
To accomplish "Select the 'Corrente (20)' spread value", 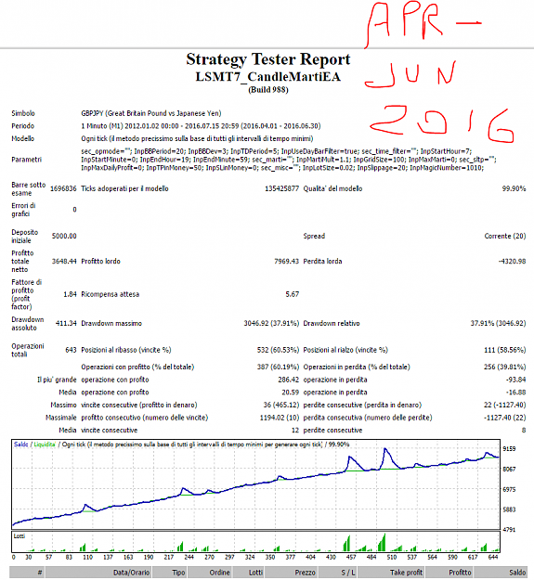I will click(x=505, y=236).
